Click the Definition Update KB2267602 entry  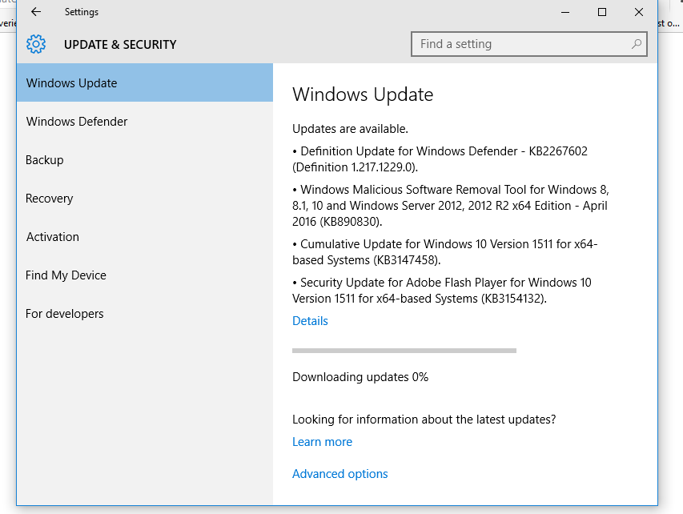(x=440, y=159)
